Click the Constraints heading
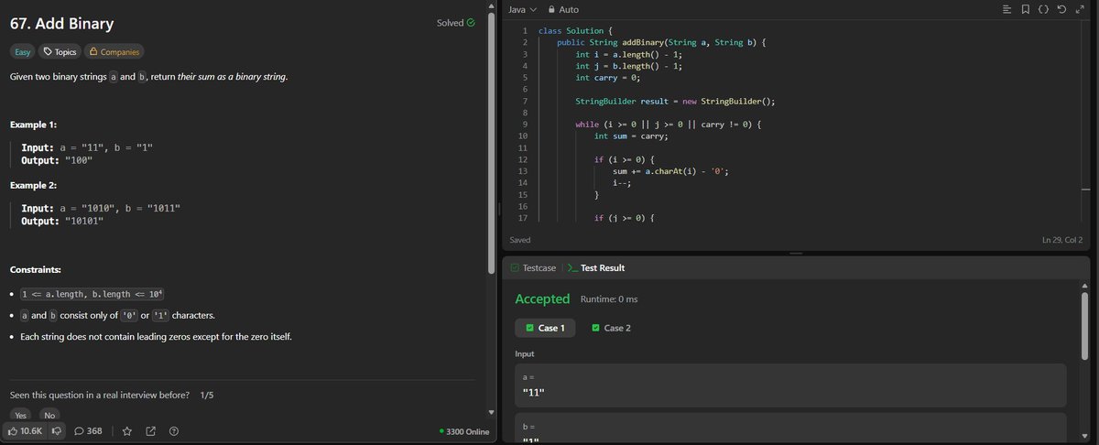Screen dimensions: 1099x445 pyautogui.click(x=36, y=270)
